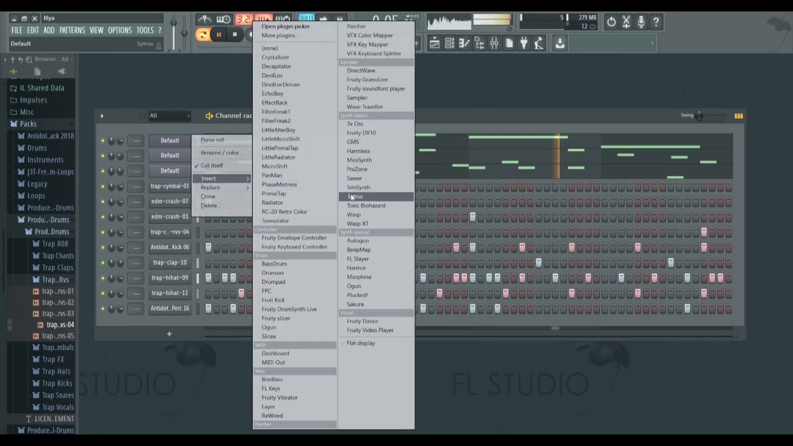
Task: Open the PATTERNS menu
Action: click(x=72, y=30)
